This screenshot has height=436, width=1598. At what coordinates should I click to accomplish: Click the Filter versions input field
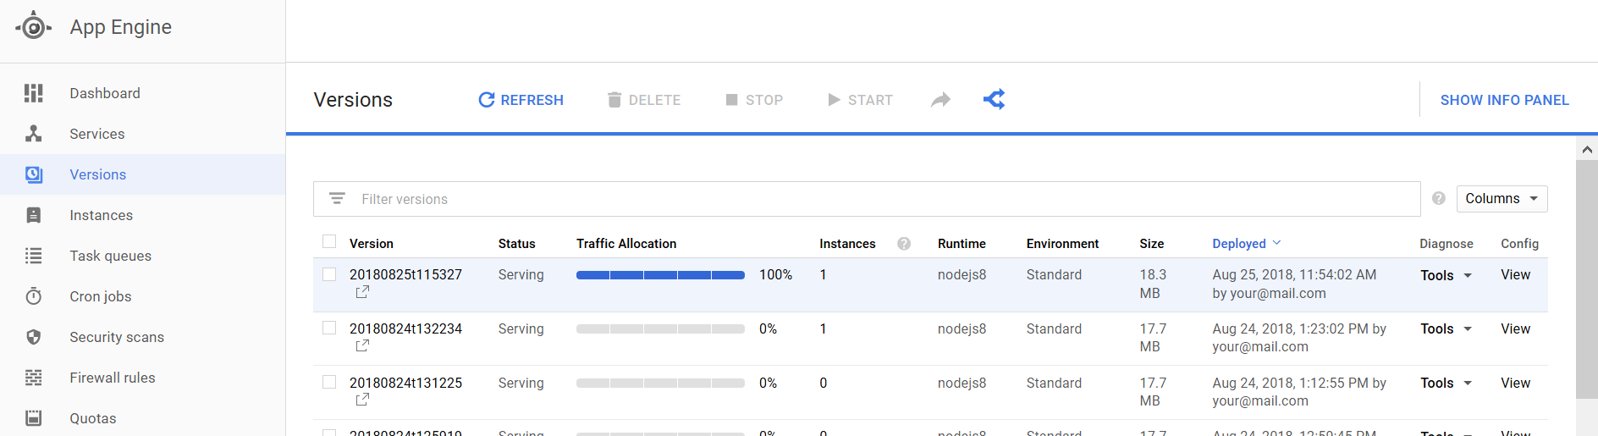[x=867, y=199]
